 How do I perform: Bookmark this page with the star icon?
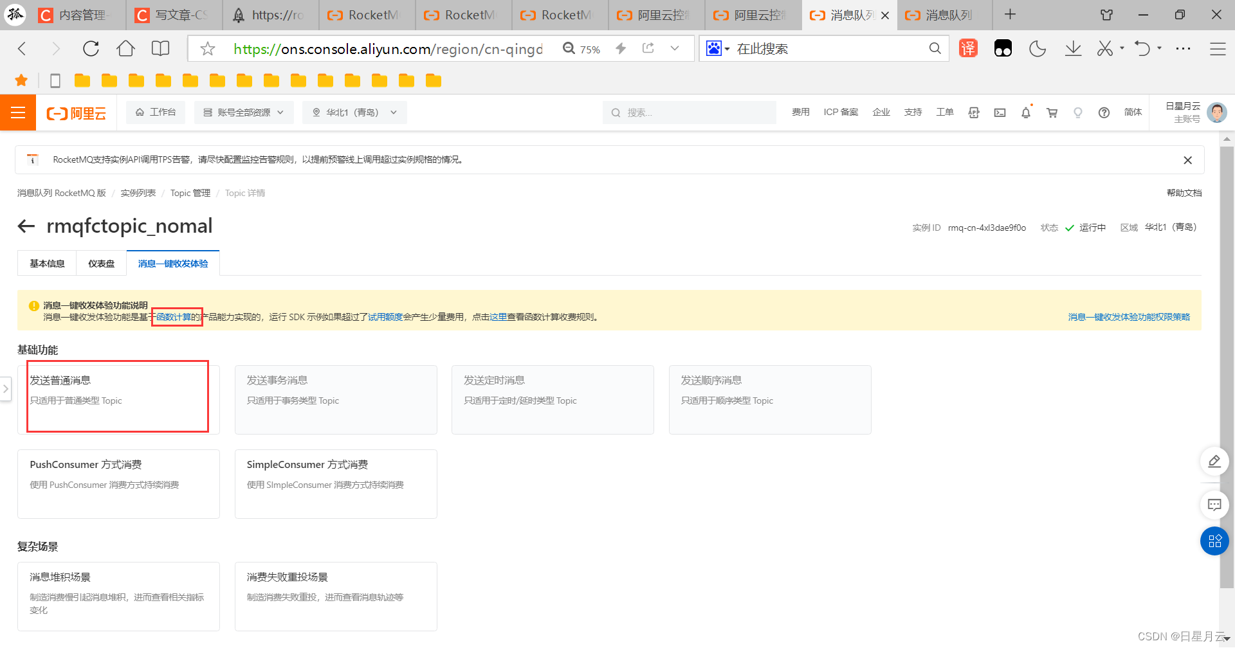207,49
